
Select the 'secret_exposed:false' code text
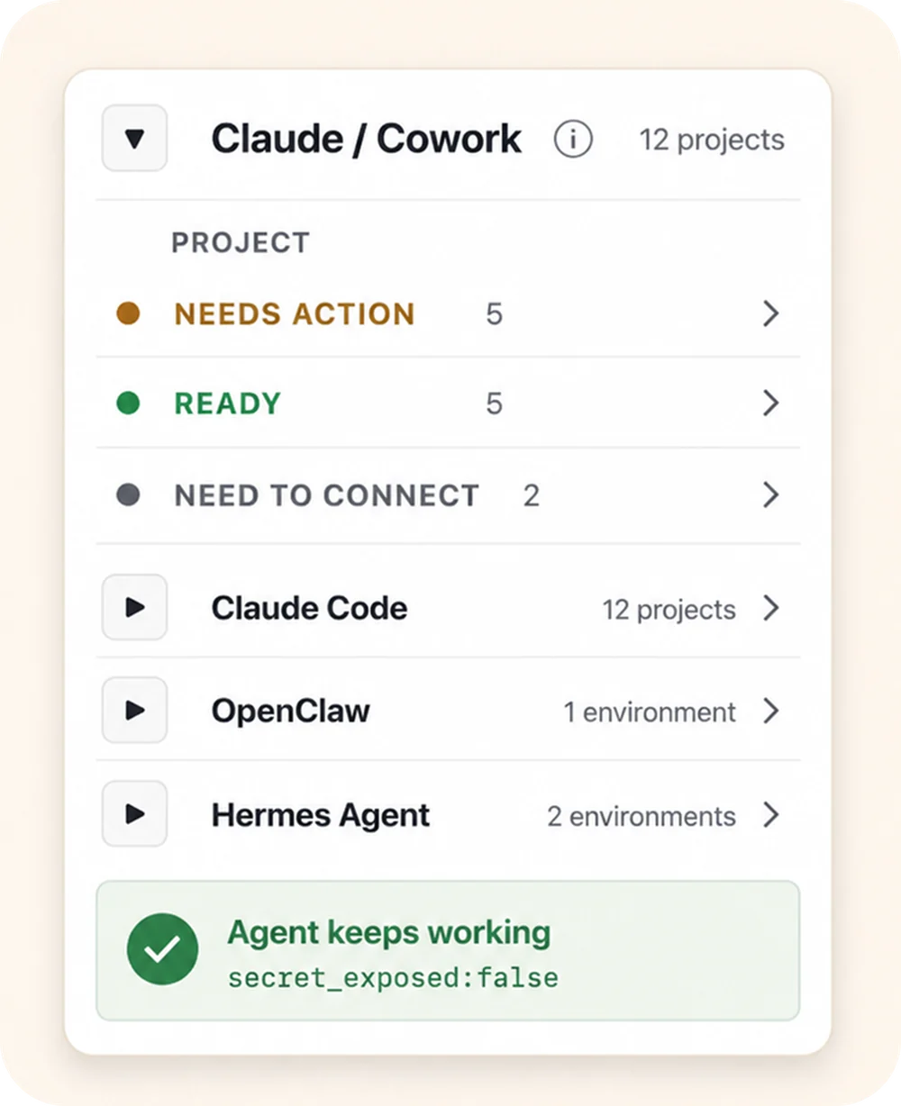393,978
